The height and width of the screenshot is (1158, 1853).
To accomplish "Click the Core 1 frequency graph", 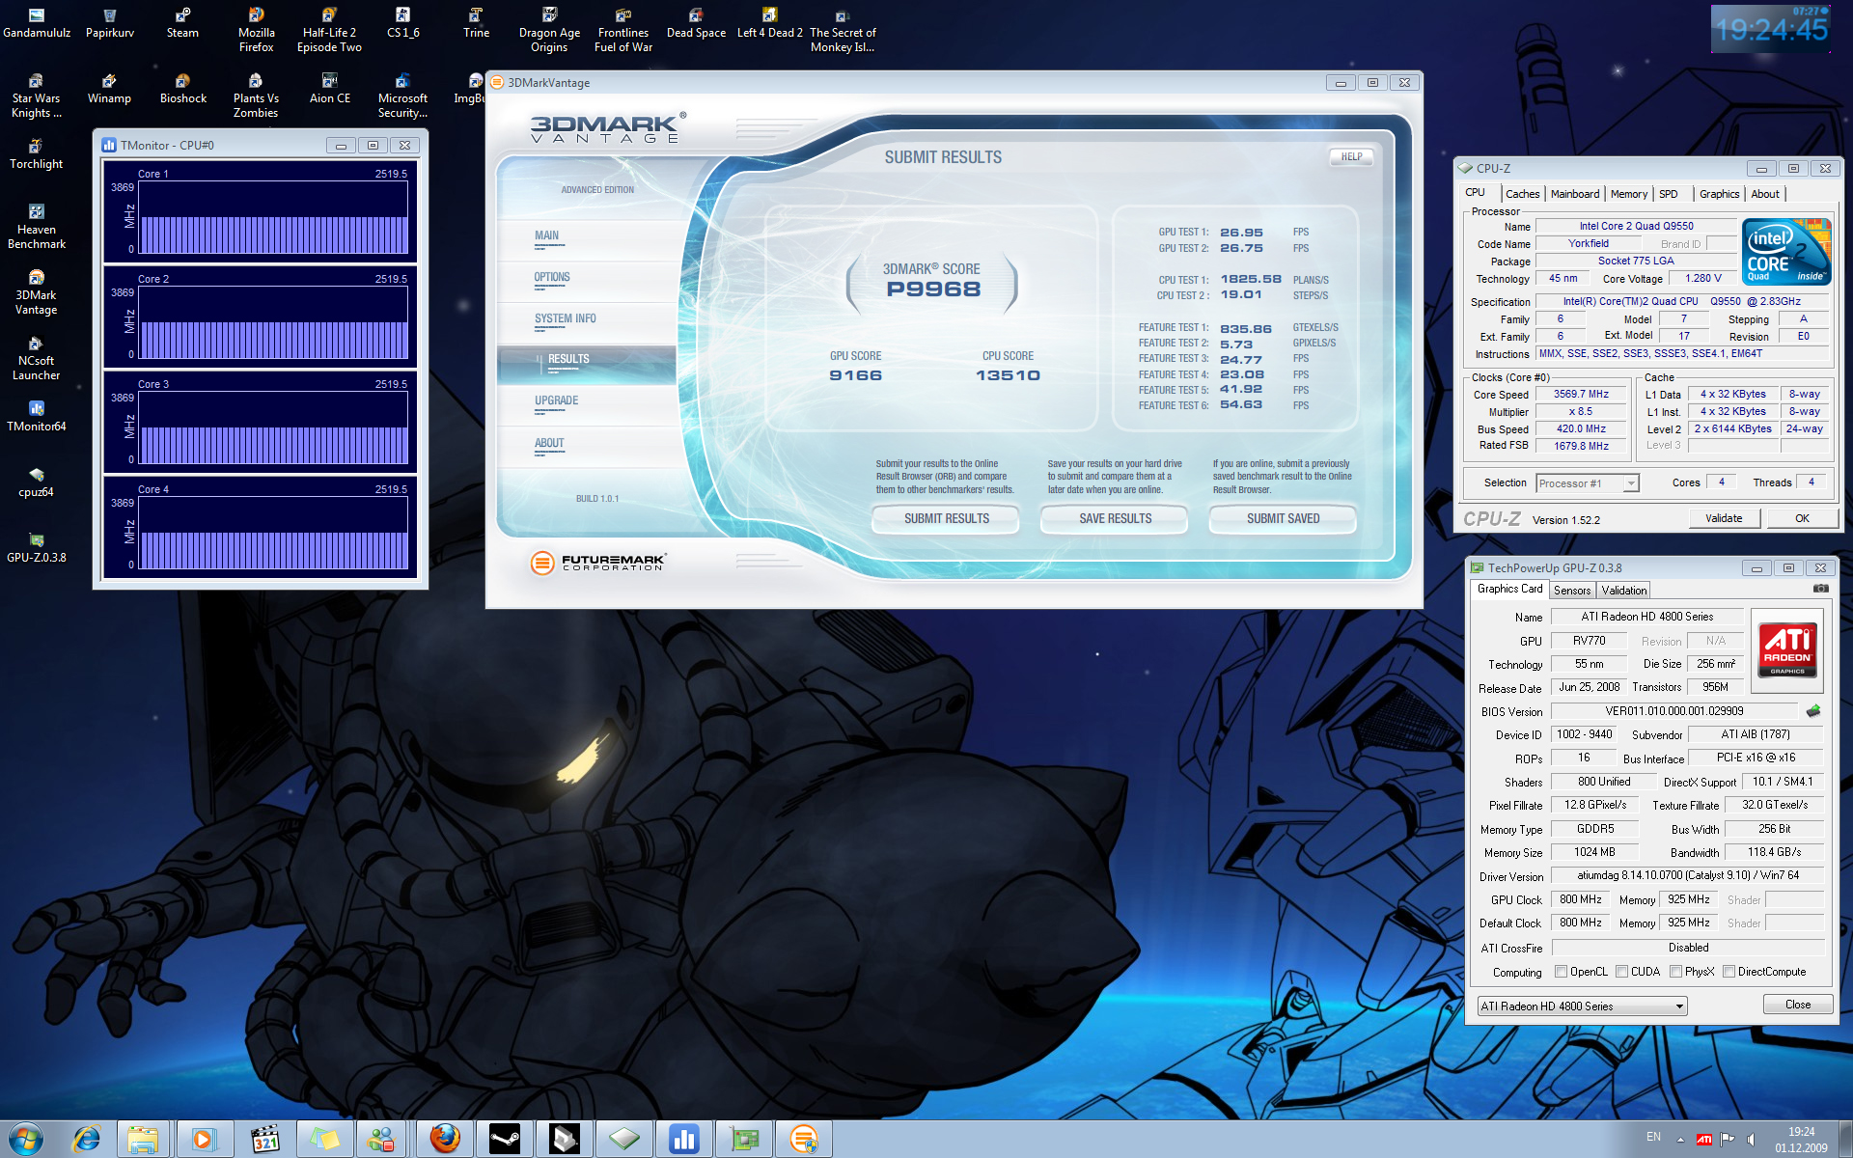I will pyautogui.click(x=274, y=216).
